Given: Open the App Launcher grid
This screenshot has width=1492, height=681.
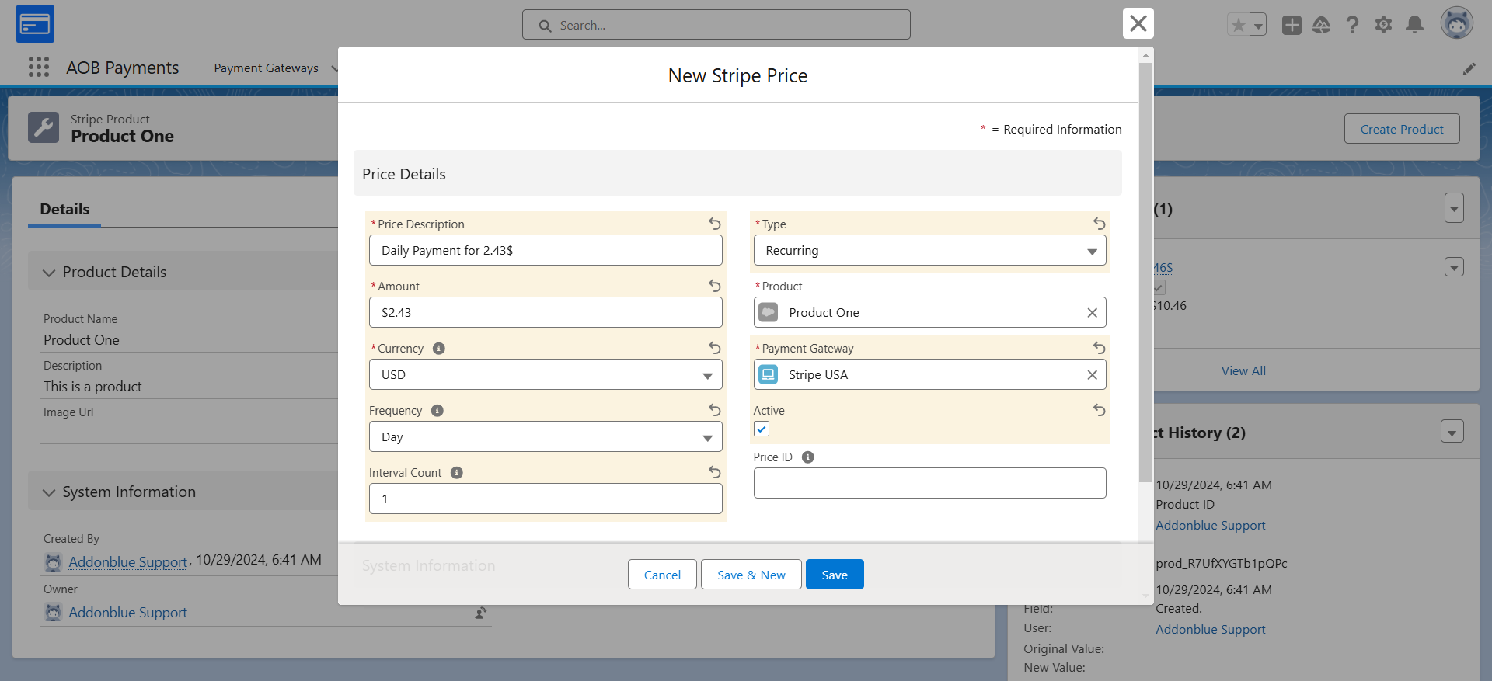Looking at the screenshot, I should 39,68.
